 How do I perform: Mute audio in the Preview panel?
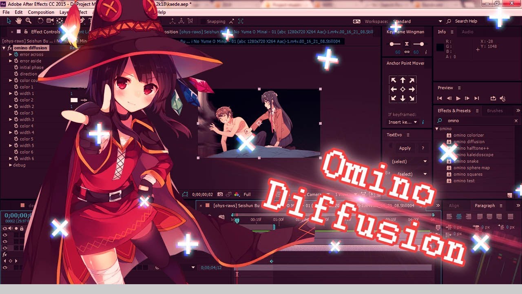[x=502, y=98]
